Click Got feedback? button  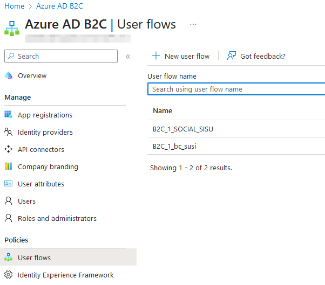click(x=256, y=56)
